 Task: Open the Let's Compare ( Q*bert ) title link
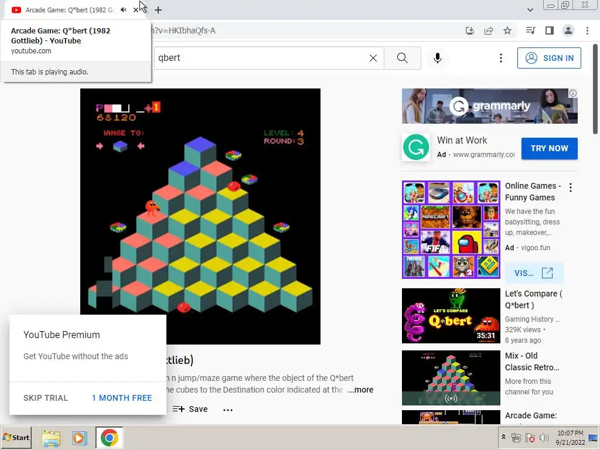pyautogui.click(x=533, y=299)
